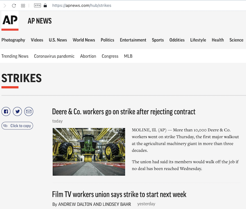Click the Click to copy button
246x209 pixels.
[x=17, y=126]
